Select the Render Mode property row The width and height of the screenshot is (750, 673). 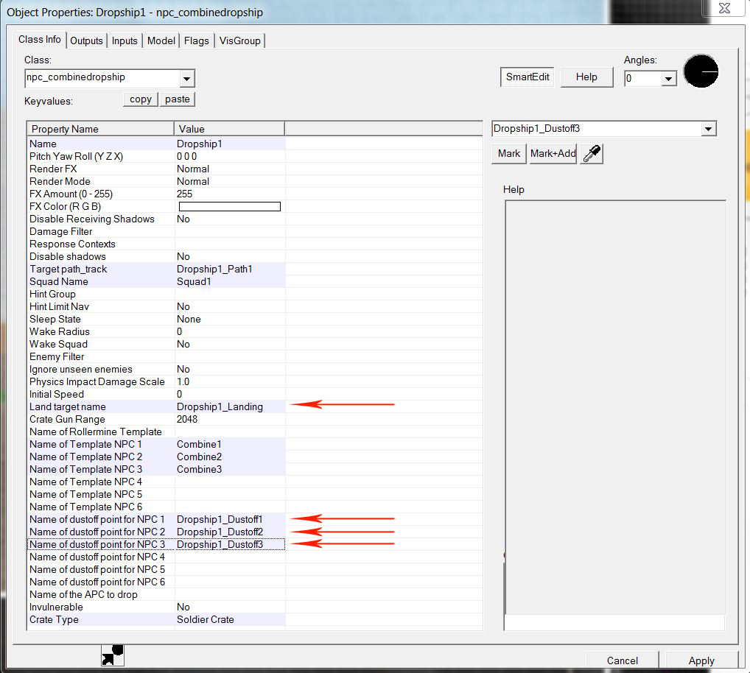pyautogui.click(x=156, y=181)
